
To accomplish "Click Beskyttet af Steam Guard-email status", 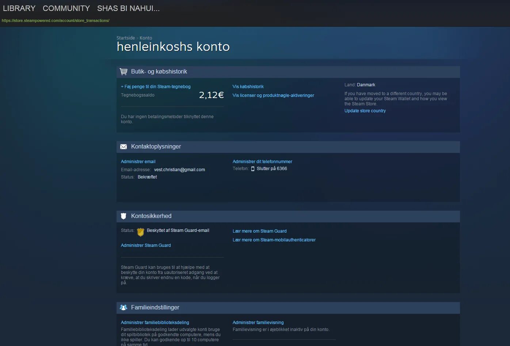I will coord(178,230).
